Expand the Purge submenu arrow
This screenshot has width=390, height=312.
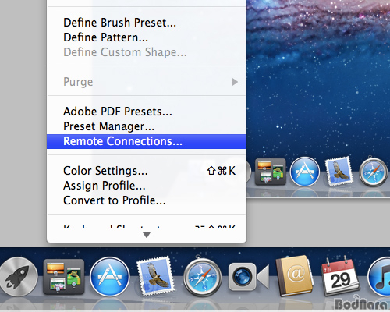(235, 82)
